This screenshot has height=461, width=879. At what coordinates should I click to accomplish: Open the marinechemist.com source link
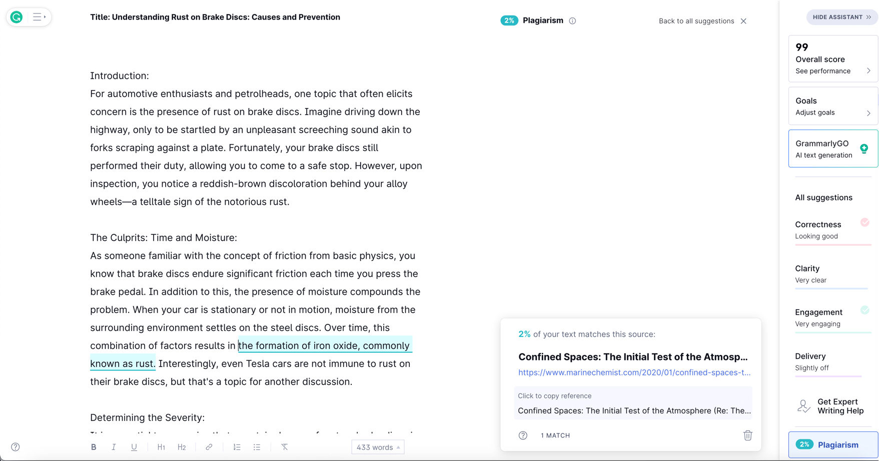tap(634, 372)
